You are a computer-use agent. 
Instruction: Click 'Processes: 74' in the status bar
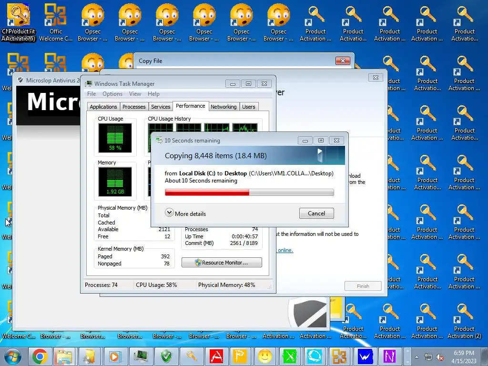click(101, 285)
